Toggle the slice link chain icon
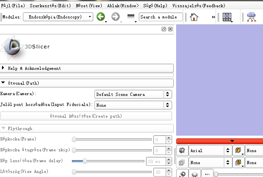 click(x=183, y=175)
